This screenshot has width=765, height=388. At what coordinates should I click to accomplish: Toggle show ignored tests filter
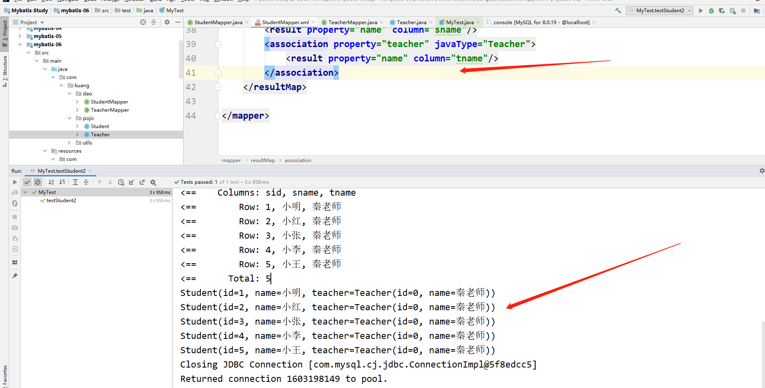coord(38,182)
